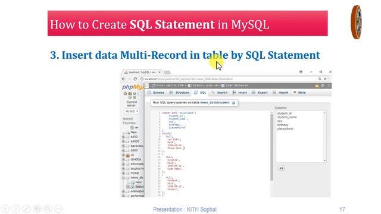Advance to the next slide with the slideshow arrow
This screenshot has width=381, height=214.
(16, 209)
